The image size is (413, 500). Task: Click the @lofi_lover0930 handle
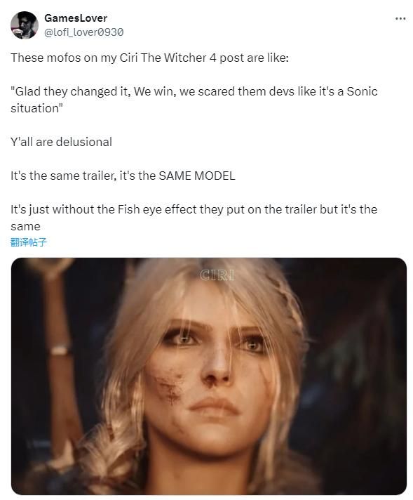pos(83,32)
